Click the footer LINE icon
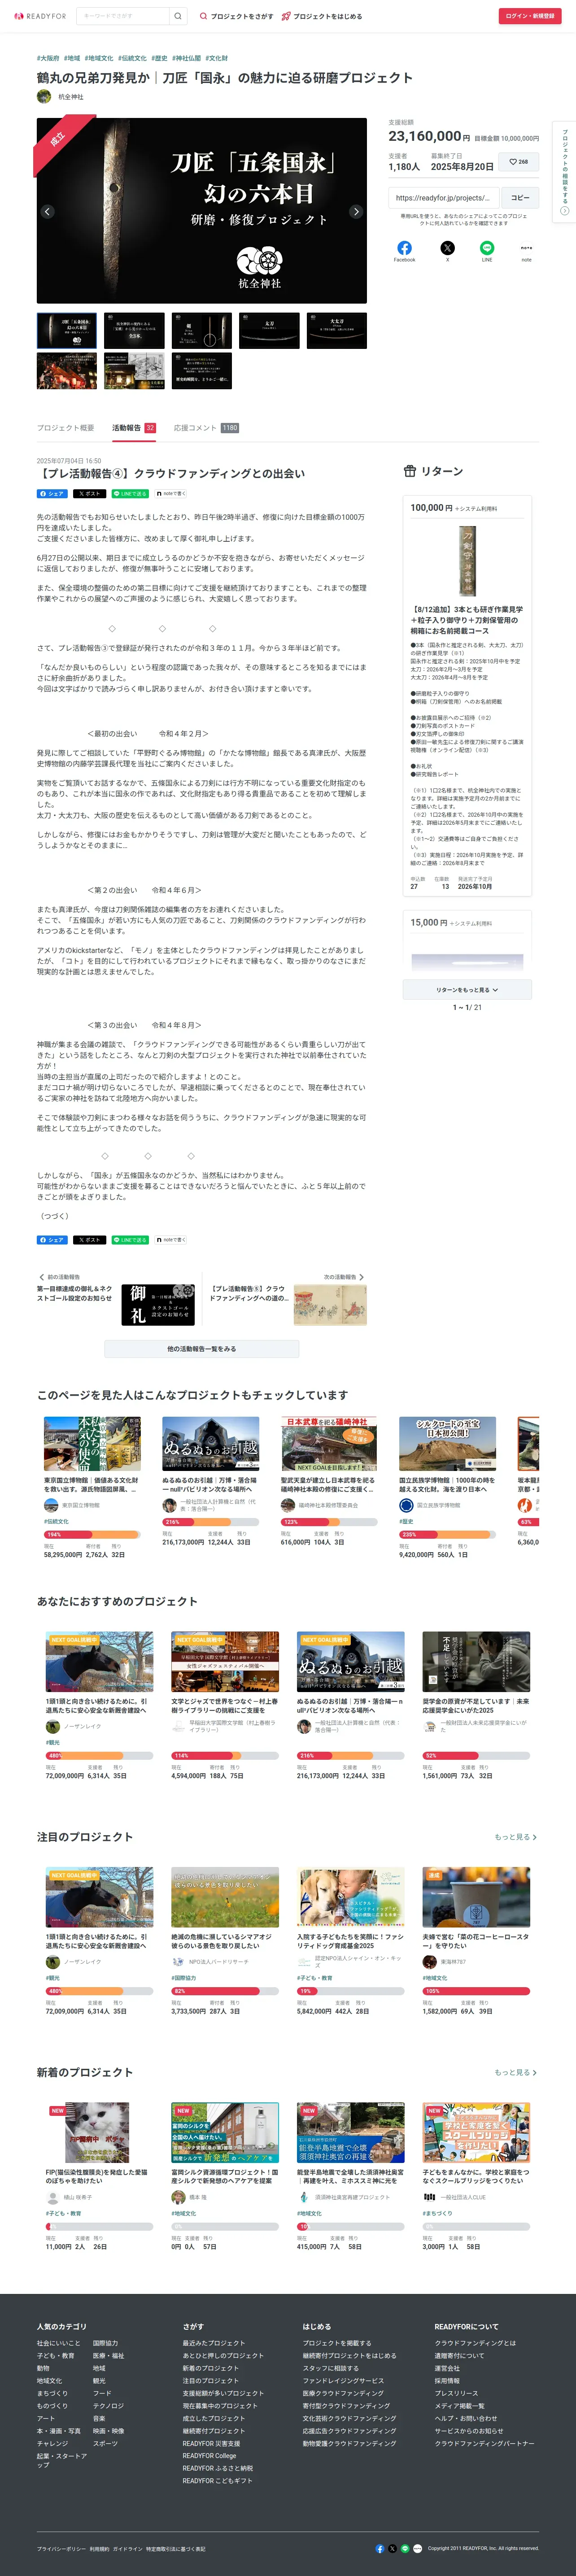Image resolution: width=576 pixels, height=2576 pixels. [405, 2548]
